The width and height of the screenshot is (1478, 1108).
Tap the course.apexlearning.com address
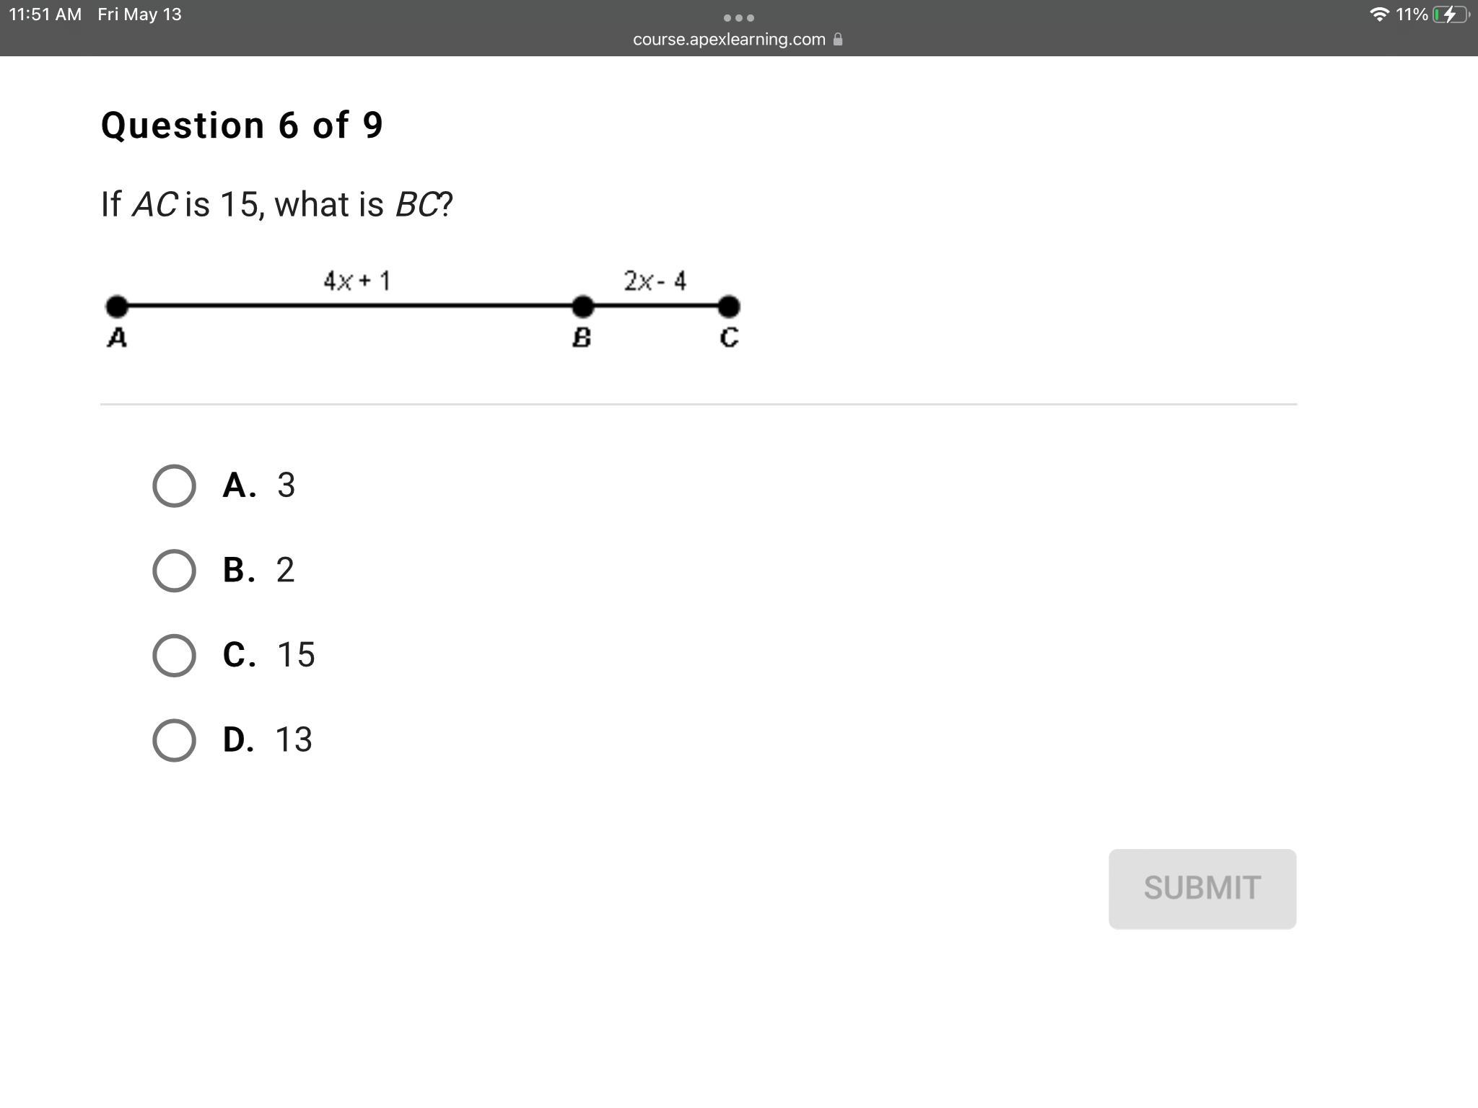tap(729, 40)
